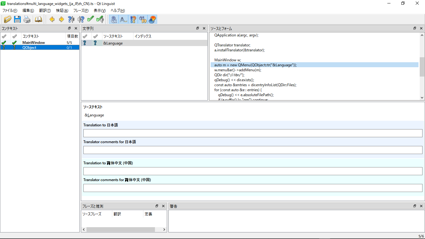Select the MainWindow context row

click(40, 43)
